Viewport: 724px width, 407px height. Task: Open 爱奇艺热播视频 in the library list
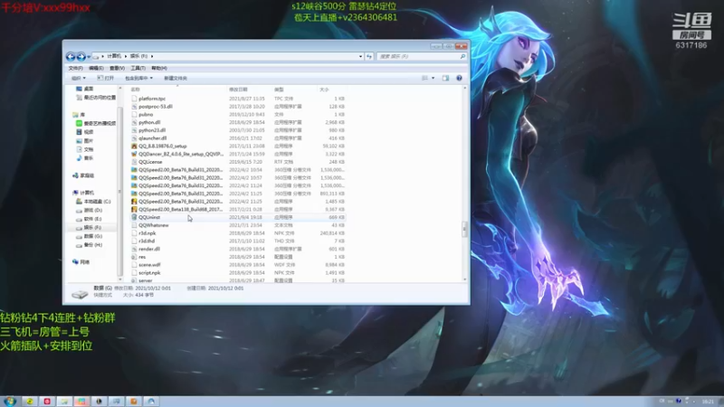(96, 123)
